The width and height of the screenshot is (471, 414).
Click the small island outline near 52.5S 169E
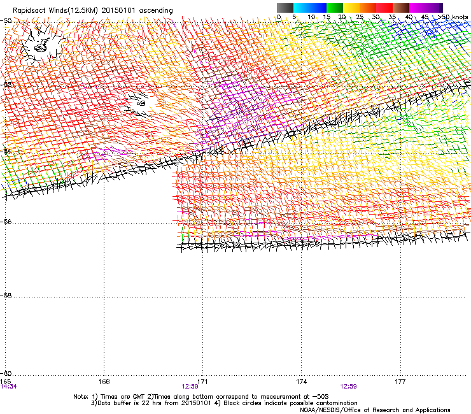[141, 103]
